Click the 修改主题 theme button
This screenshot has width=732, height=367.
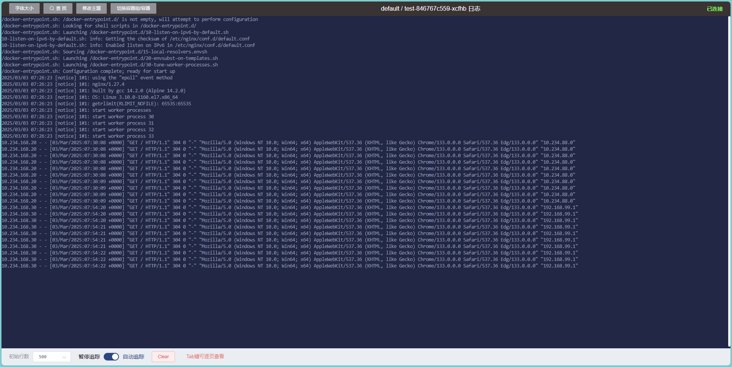(91, 8)
